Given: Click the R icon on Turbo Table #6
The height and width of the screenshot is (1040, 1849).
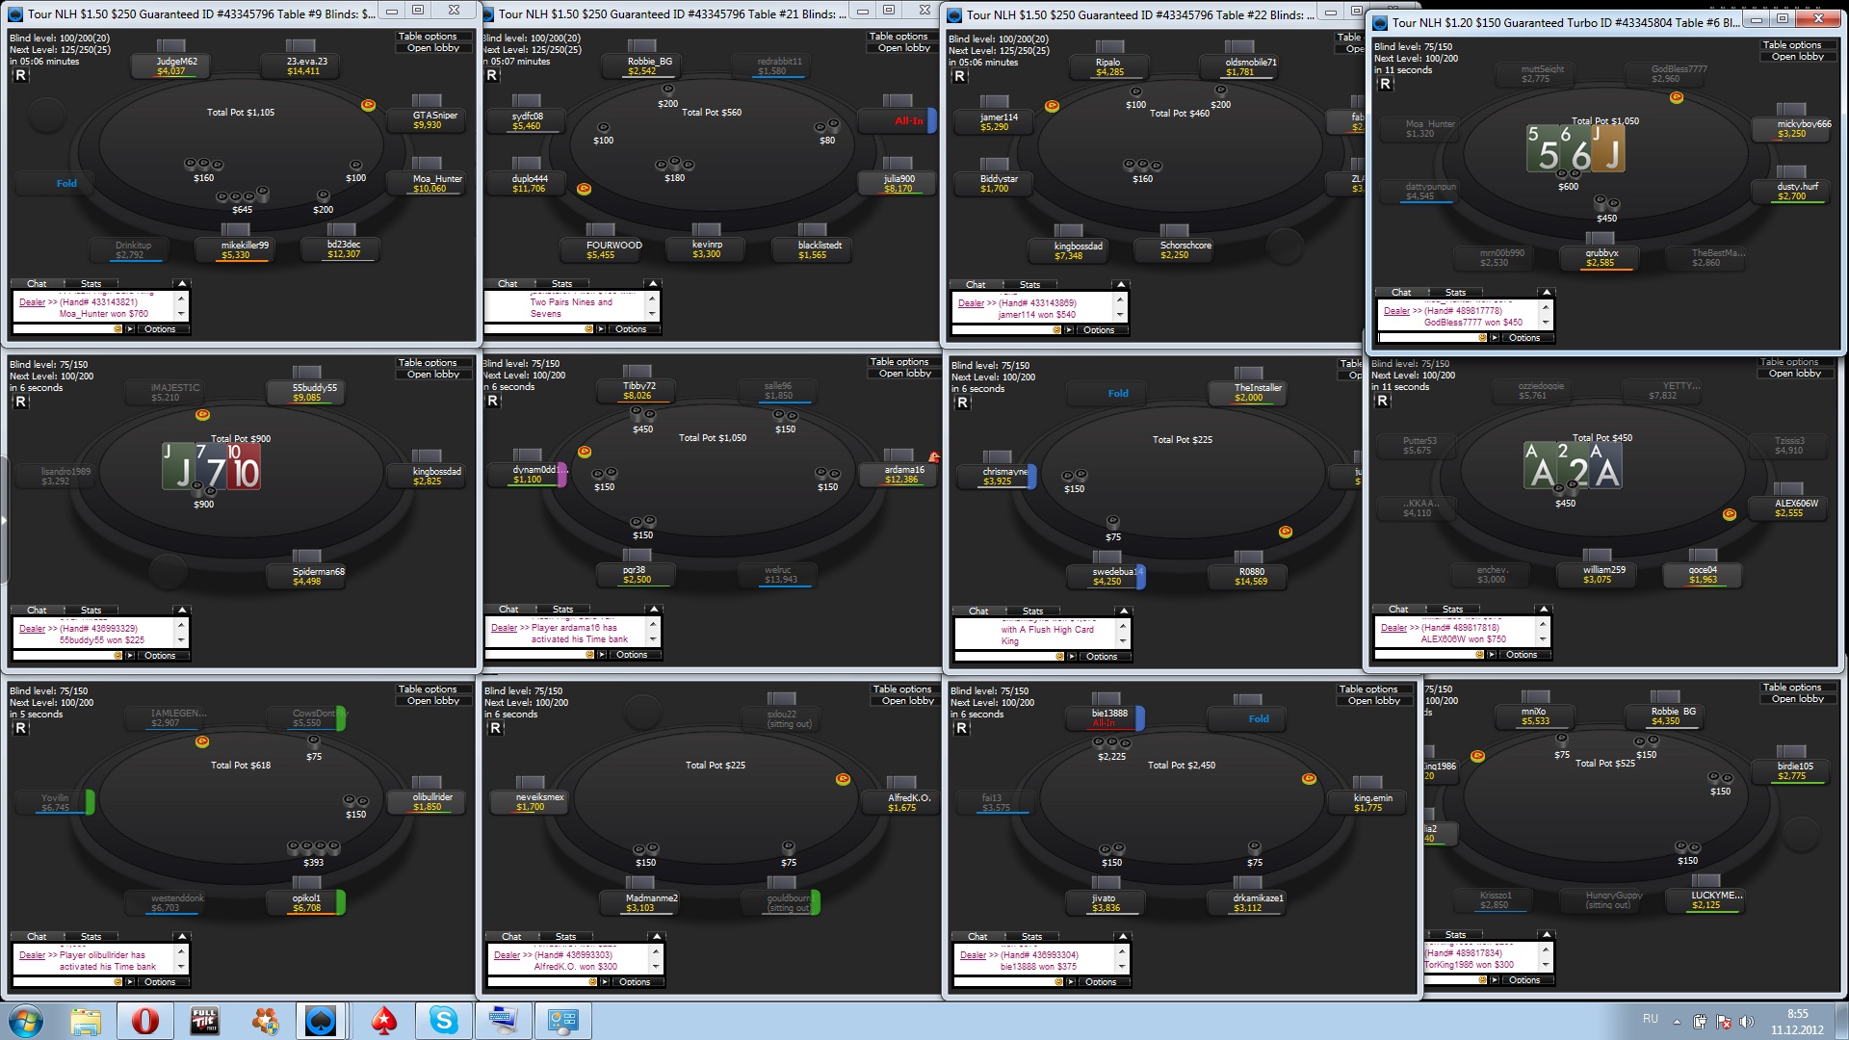Looking at the screenshot, I should [x=1385, y=84].
